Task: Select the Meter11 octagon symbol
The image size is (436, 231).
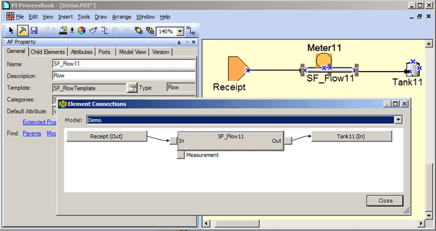Action: (324, 60)
